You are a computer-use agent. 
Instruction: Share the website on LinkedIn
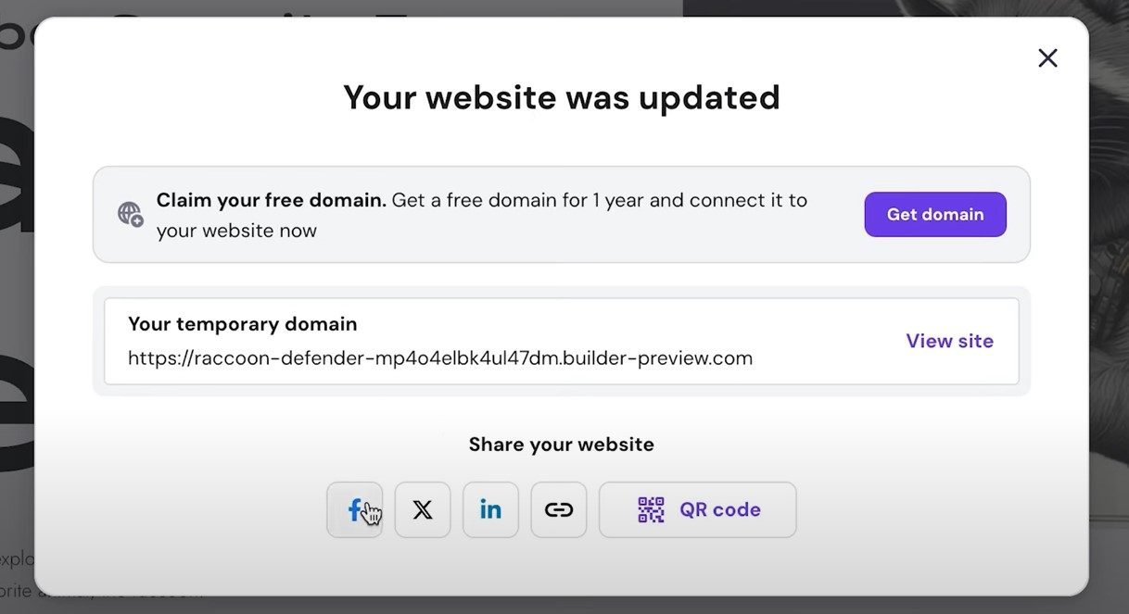490,509
